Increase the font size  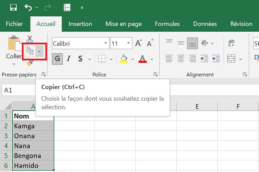click(138, 43)
